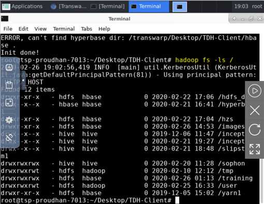The height and width of the screenshot is (204, 264).
Task: Click the 19:03 clock in the panel
Action: click(241, 6)
